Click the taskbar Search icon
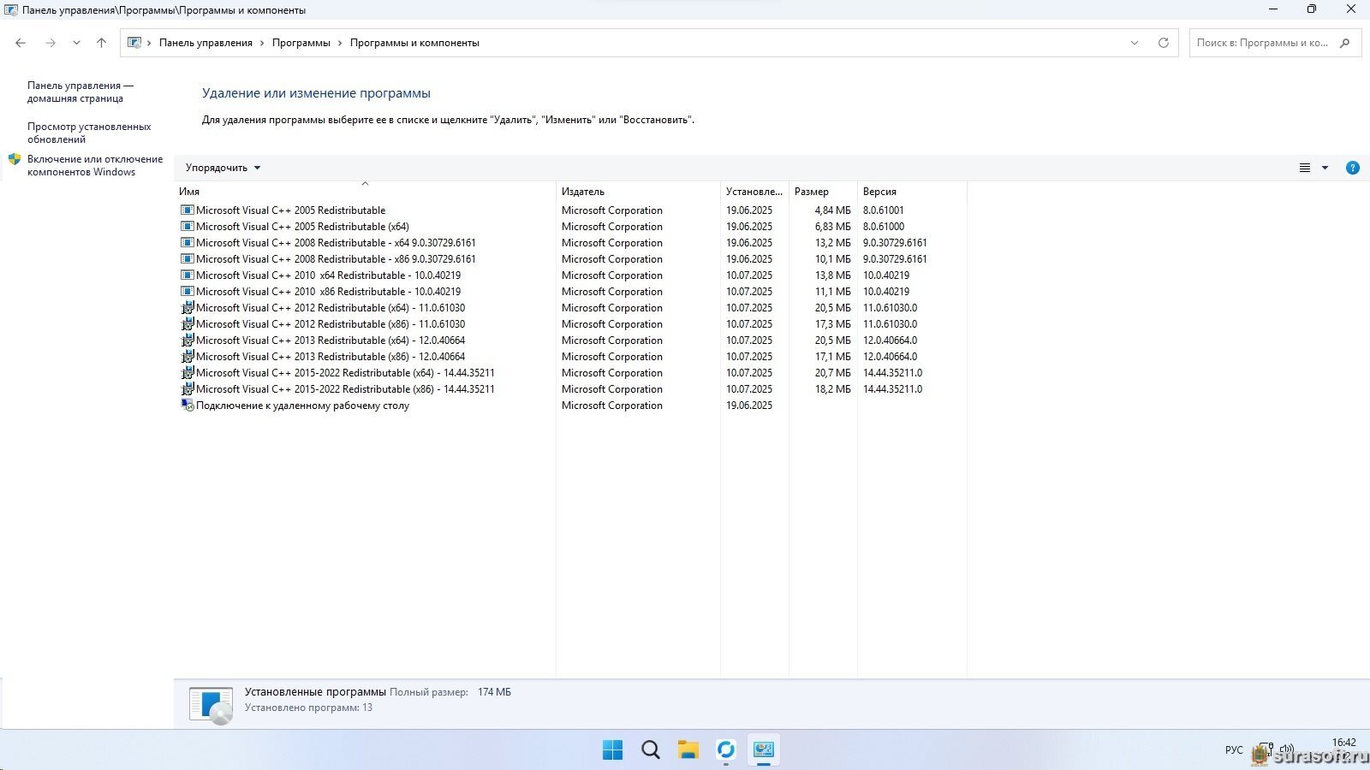Viewport: 1370px width, 770px height. tap(651, 749)
